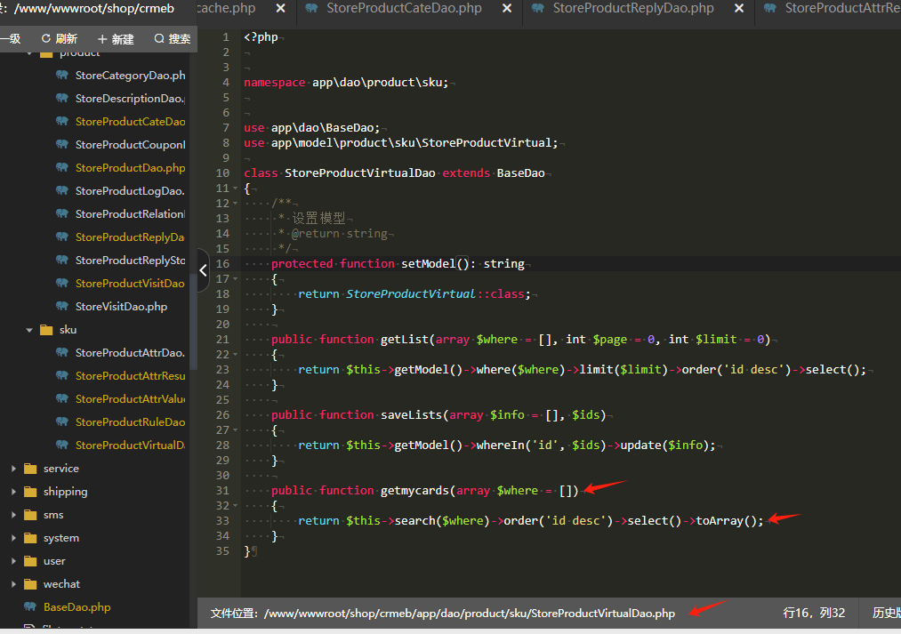Image resolution: width=901 pixels, height=634 pixels.
Task: Switch to StoreProductCateDao.php tab
Action: [x=404, y=8]
